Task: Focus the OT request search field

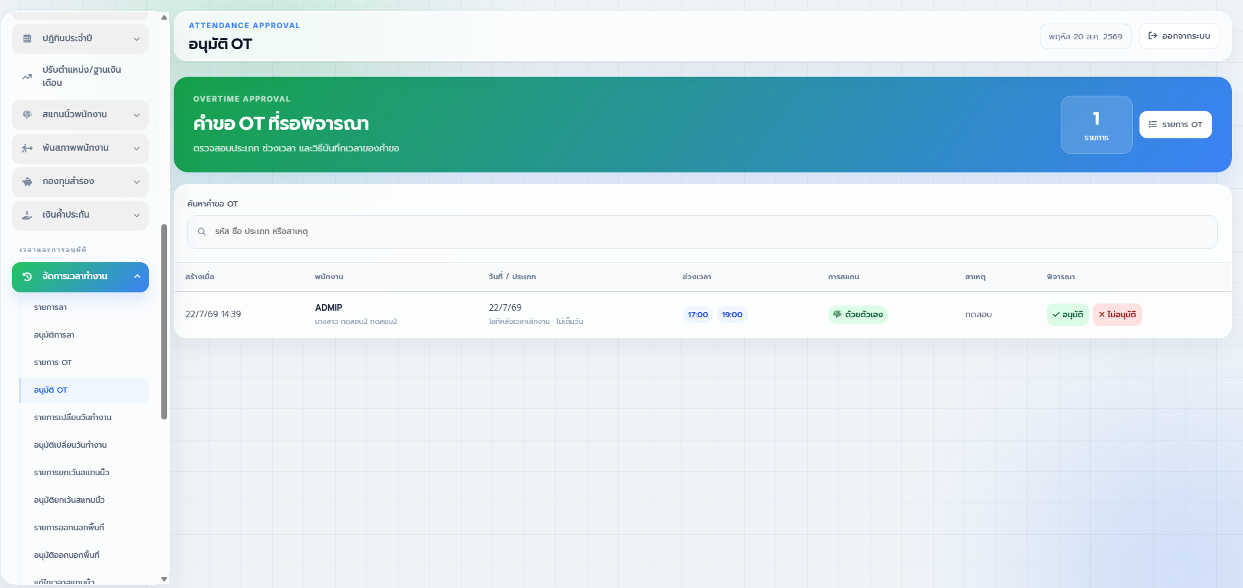Action: [x=702, y=232]
